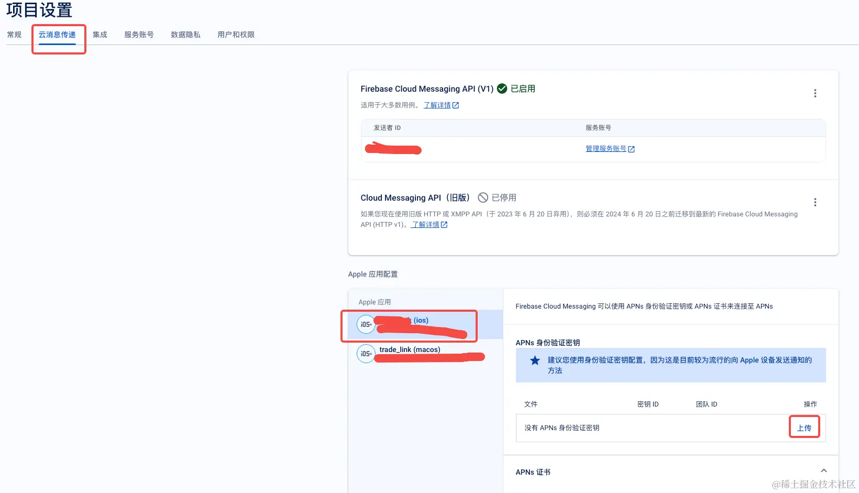Image resolution: width=859 pixels, height=493 pixels.
Task: Click the star icon in the recommendation banner
Action: click(x=535, y=360)
